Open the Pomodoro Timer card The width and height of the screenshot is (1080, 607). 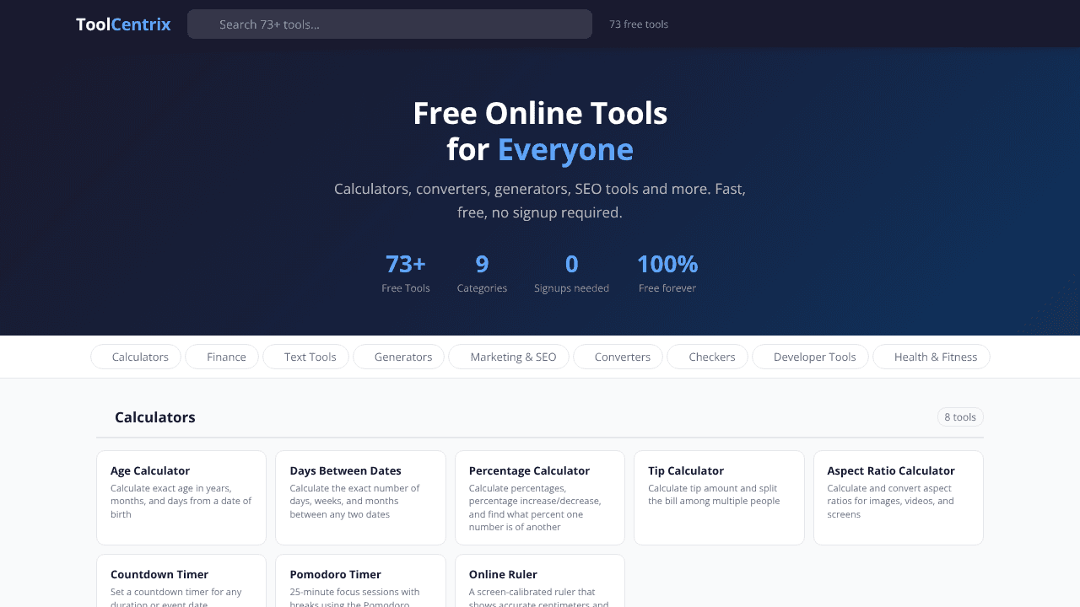[360, 581]
